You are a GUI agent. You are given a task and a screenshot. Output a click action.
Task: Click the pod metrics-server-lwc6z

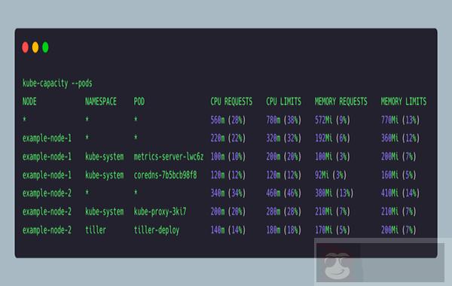(x=169, y=157)
